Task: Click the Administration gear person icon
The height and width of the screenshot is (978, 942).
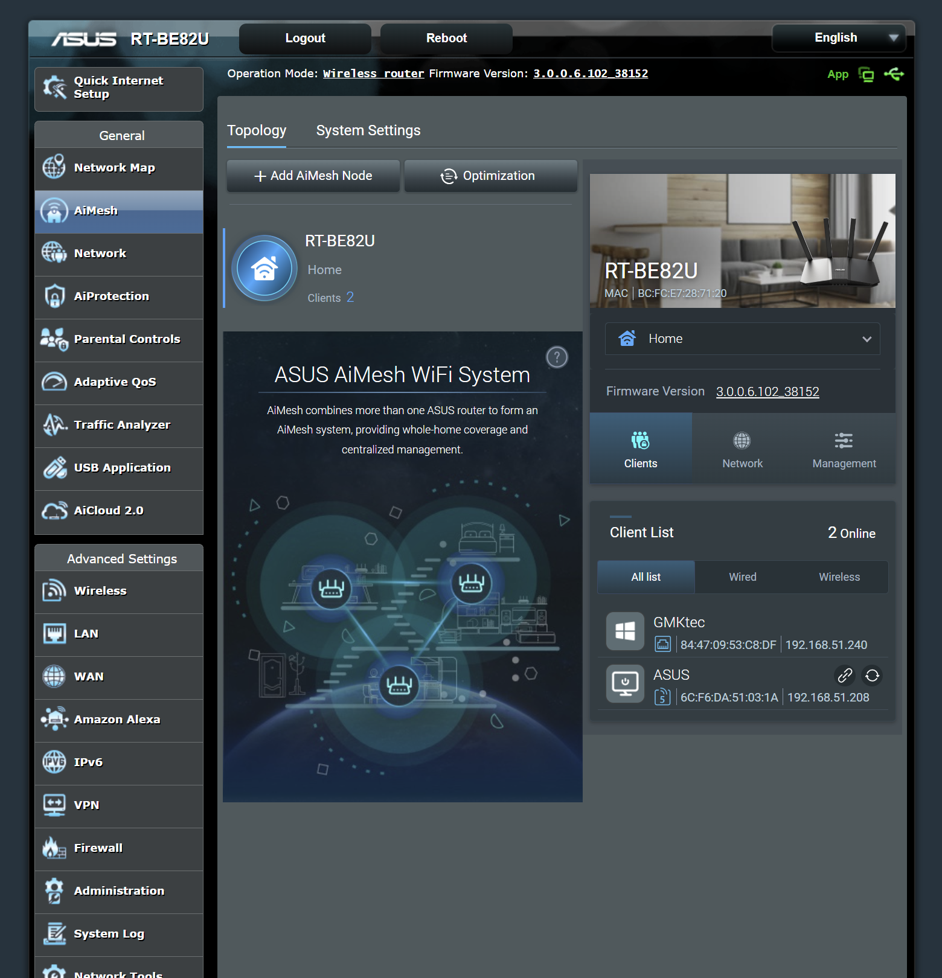Action: [54, 890]
